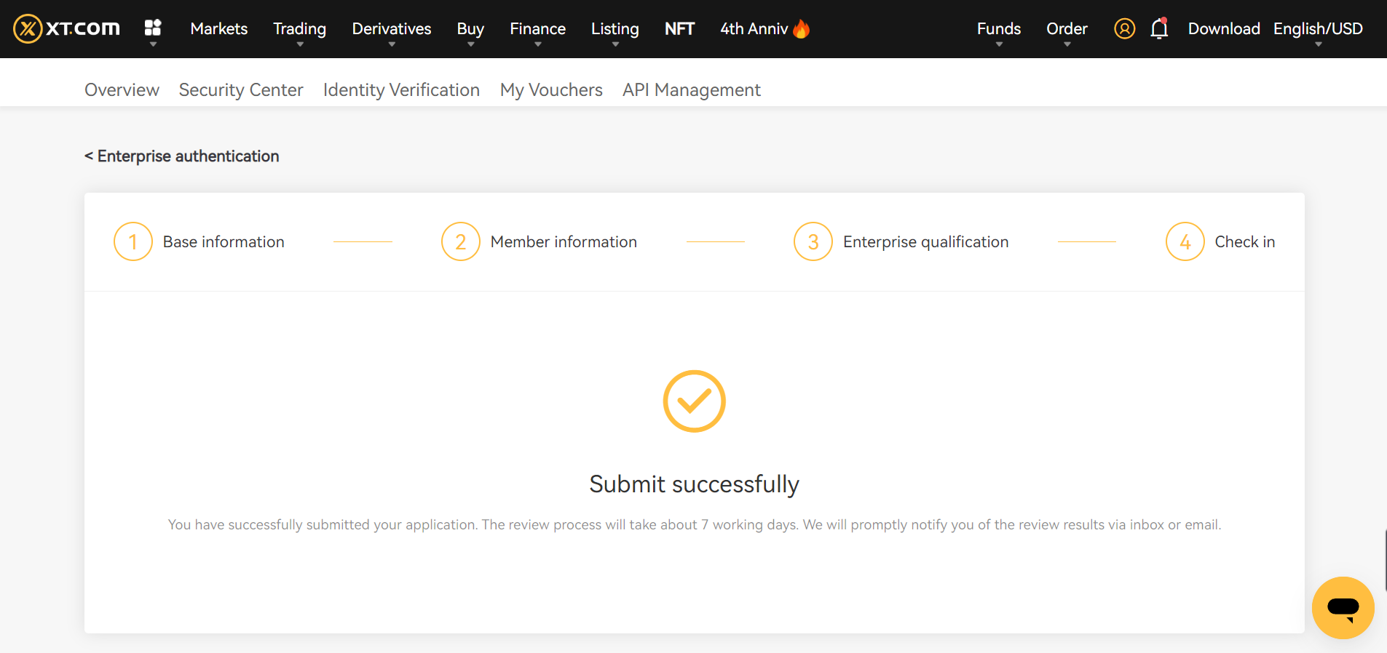Select the API Management tab

click(x=691, y=89)
